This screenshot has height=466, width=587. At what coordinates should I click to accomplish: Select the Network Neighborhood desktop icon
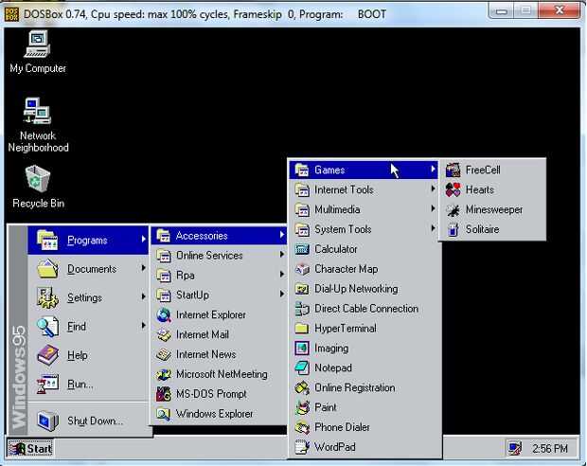click(x=38, y=111)
